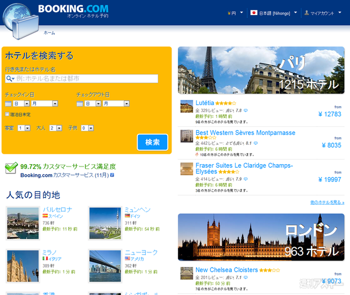Open the バルセロナ destination link
Screen dimensions: 350x295
pyautogui.click(x=57, y=209)
